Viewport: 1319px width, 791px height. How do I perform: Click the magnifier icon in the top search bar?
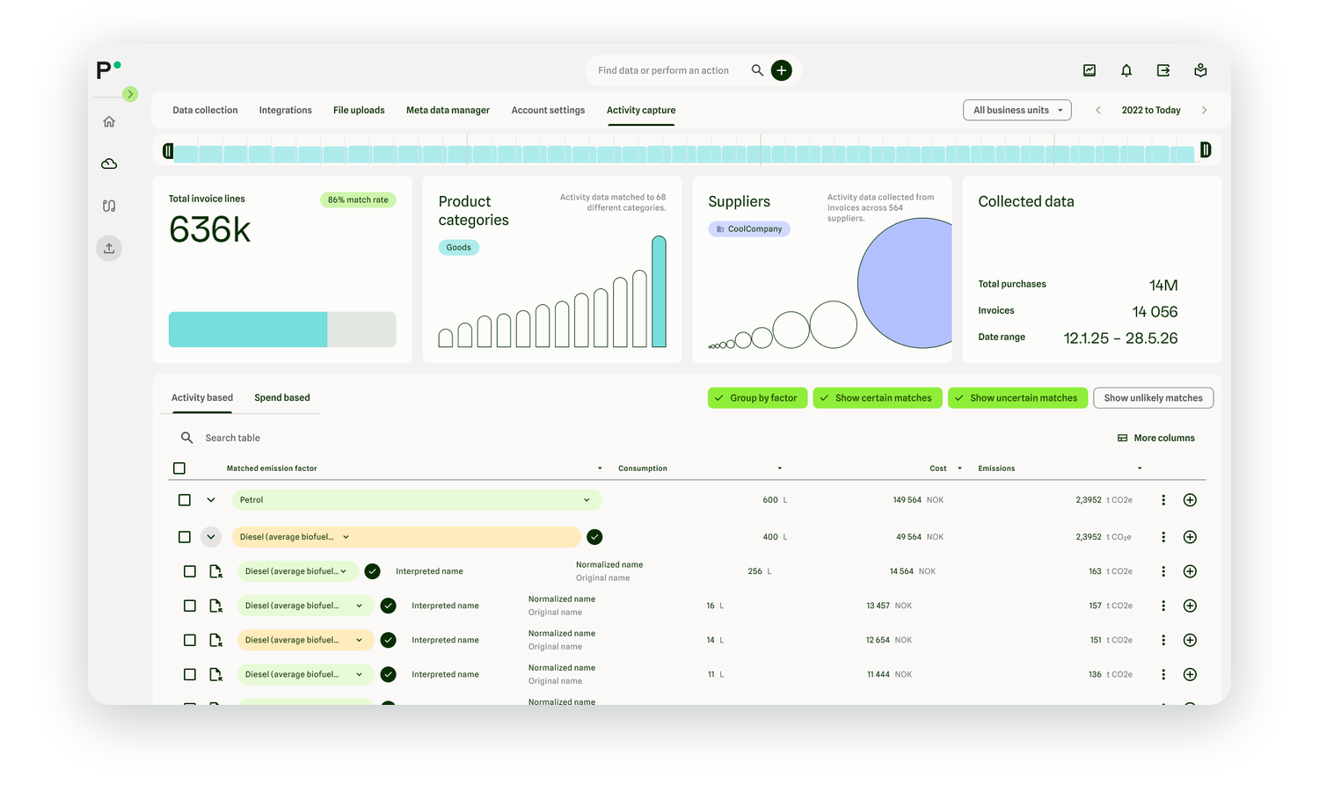(x=757, y=70)
